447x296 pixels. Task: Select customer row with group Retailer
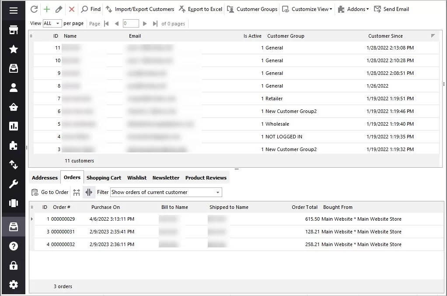click(x=236, y=99)
